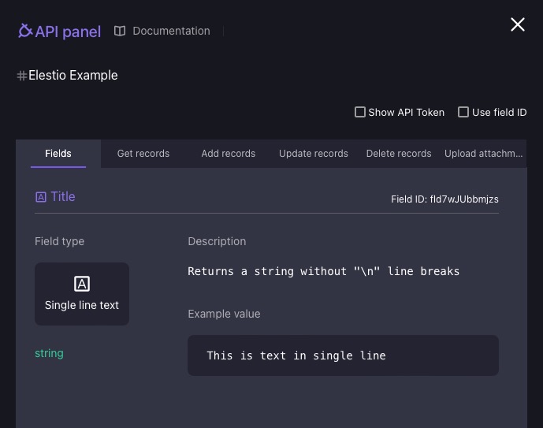Open the Documentation book icon
The height and width of the screenshot is (428, 543).
pos(120,31)
